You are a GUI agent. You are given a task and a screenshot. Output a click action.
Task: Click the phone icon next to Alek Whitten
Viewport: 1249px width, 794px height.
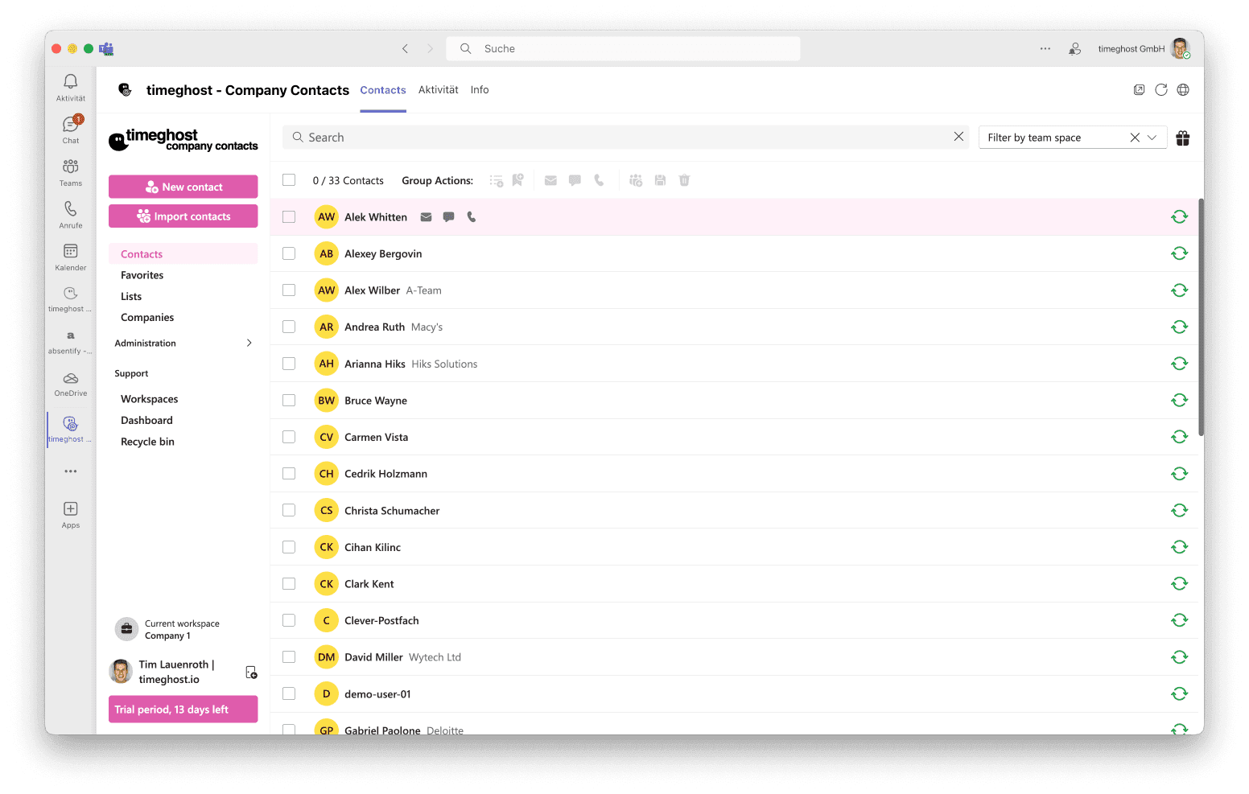click(472, 217)
